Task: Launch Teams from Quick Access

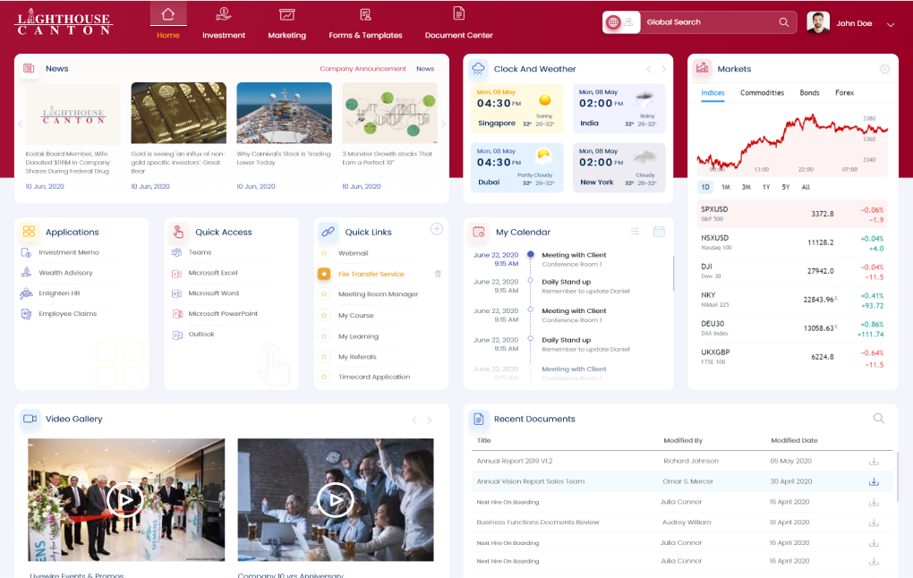Action: point(200,252)
